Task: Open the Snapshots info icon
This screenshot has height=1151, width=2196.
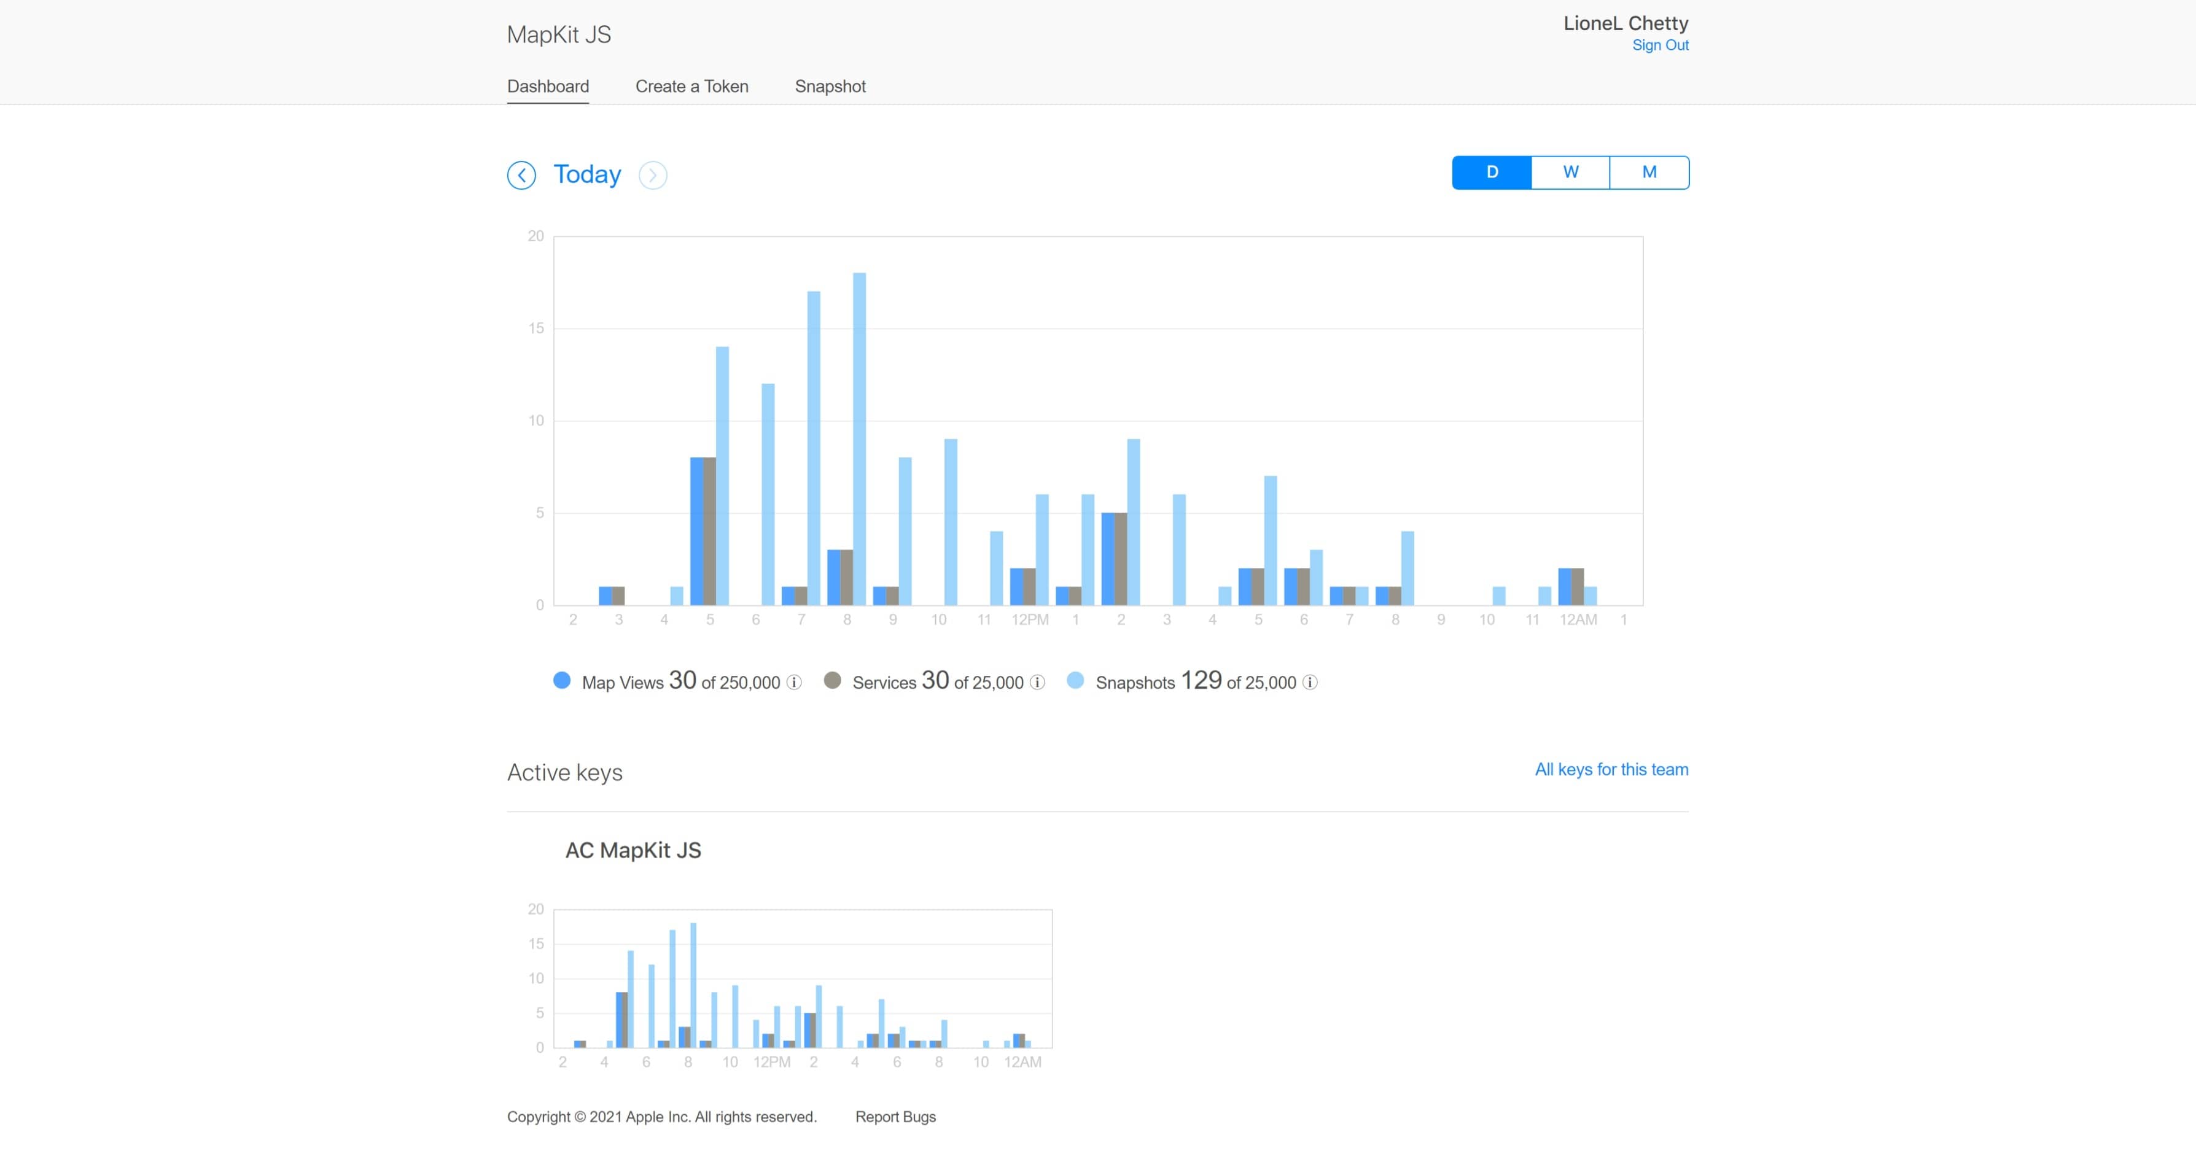Action: click(1310, 683)
